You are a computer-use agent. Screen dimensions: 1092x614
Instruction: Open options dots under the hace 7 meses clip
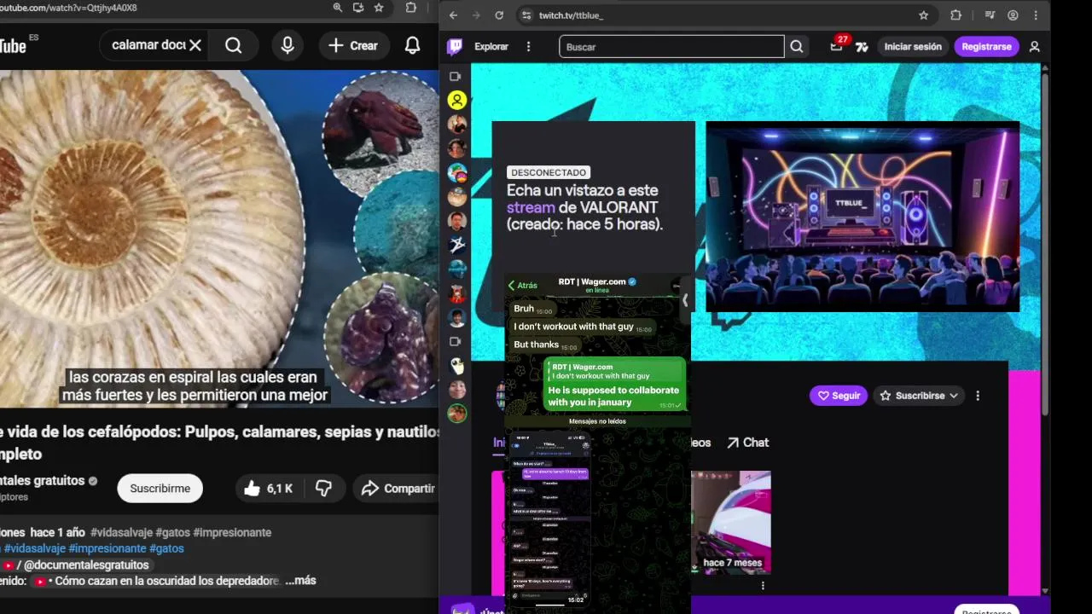[x=763, y=586]
